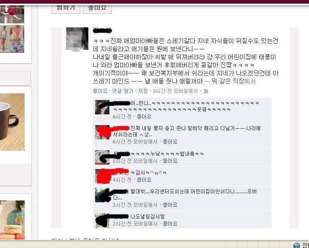309x248 pixels.
Task: Like the 감사 comment from 4시간 전
Action: point(144,179)
